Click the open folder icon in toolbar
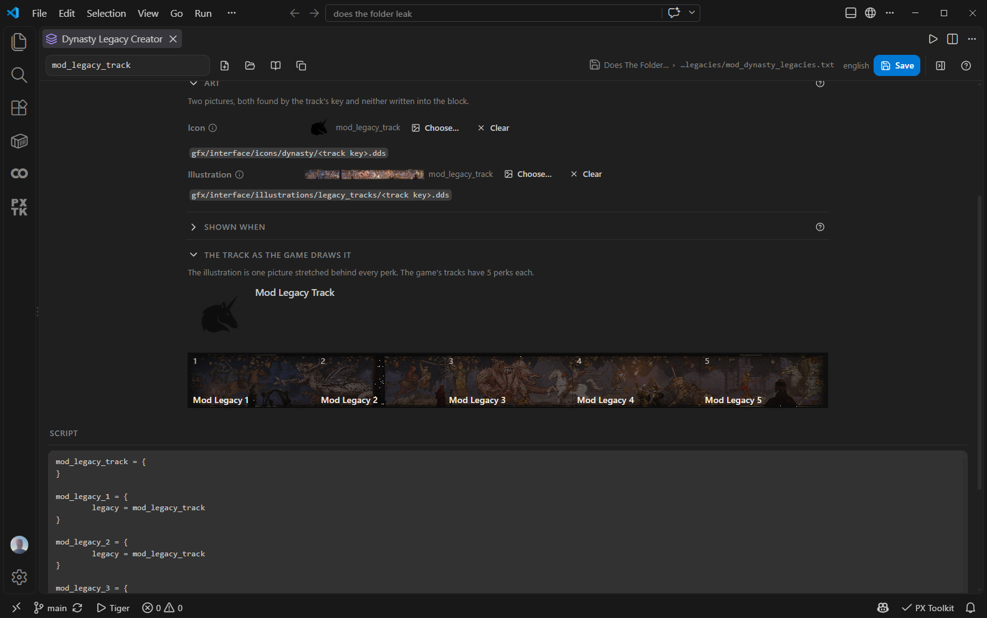The width and height of the screenshot is (987, 618). [x=250, y=65]
